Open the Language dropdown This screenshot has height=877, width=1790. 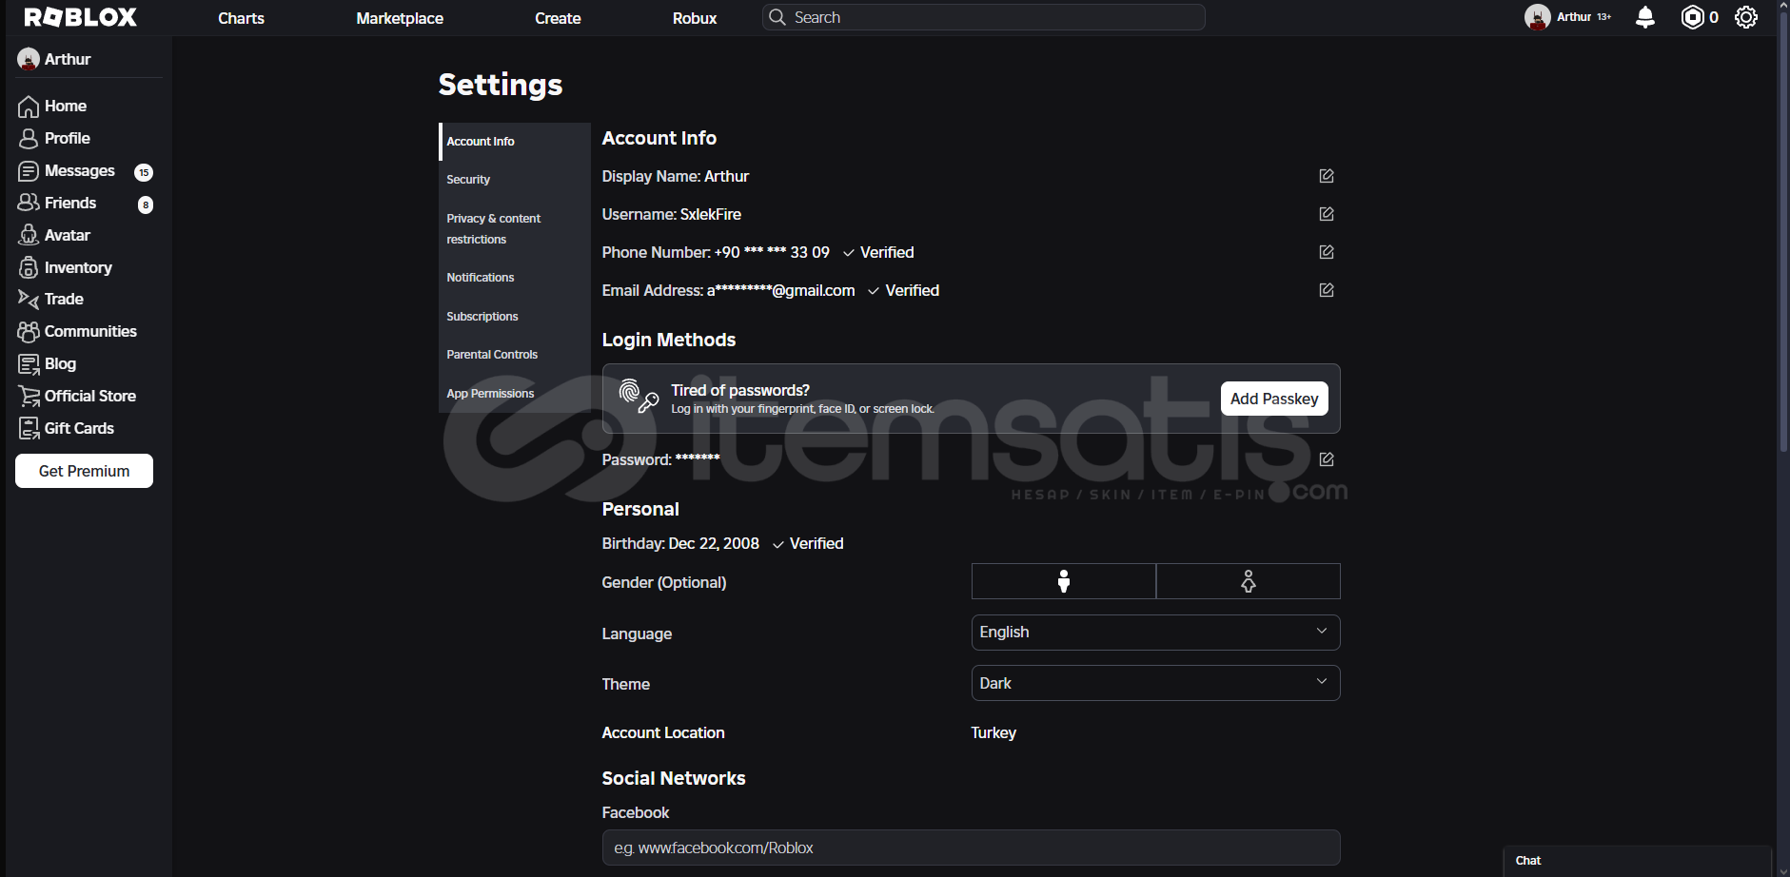pyautogui.click(x=1155, y=633)
